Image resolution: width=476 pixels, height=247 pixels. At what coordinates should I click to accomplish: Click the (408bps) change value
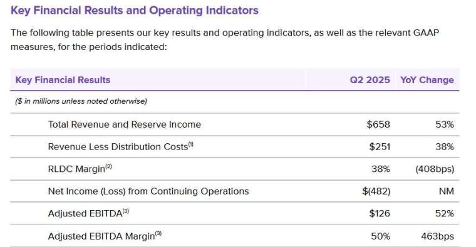click(435, 169)
